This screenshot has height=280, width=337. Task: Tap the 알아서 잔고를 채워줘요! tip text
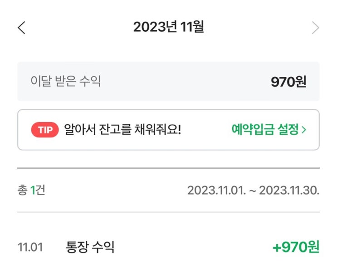pos(122,130)
